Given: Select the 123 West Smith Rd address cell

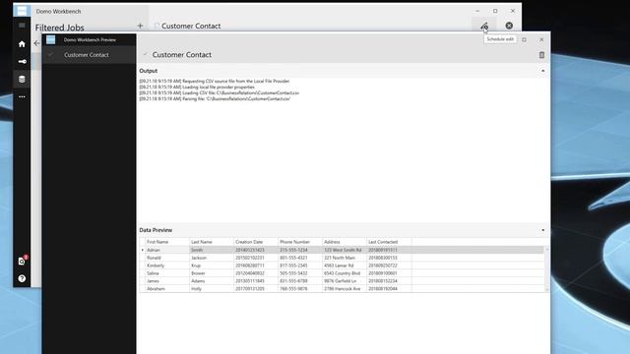Looking at the screenshot, I should pyautogui.click(x=344, y=250).
